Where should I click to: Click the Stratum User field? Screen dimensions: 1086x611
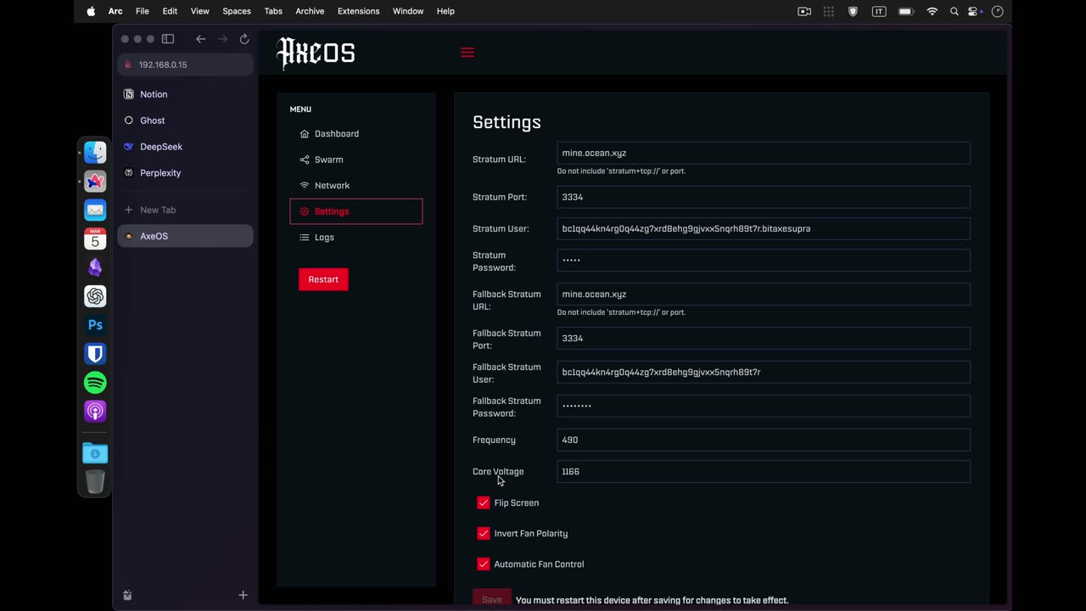pyautogui.click(x=764, y=228)
